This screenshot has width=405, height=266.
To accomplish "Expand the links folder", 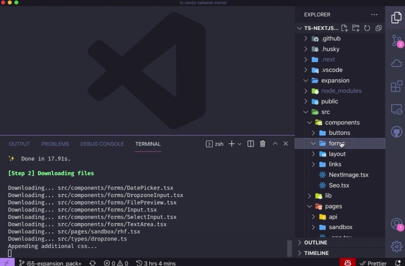I will point(340,164).
